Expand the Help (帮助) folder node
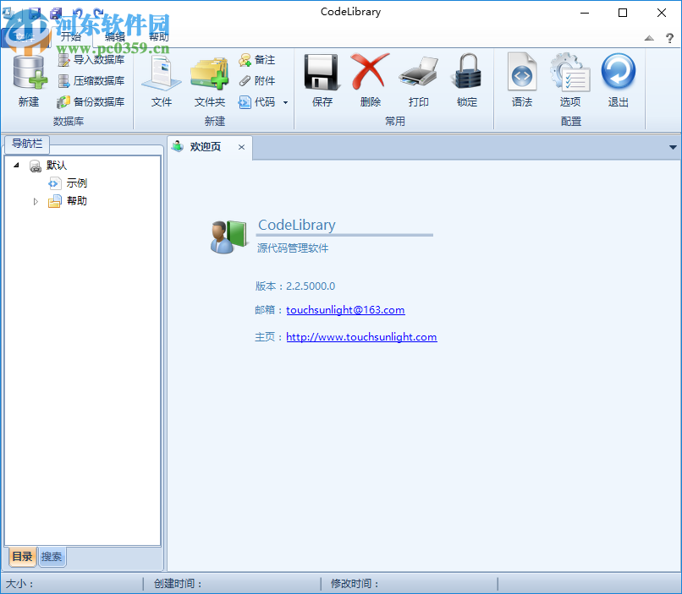This screenshot has width=682, height=594. click(x=36, y=201)
